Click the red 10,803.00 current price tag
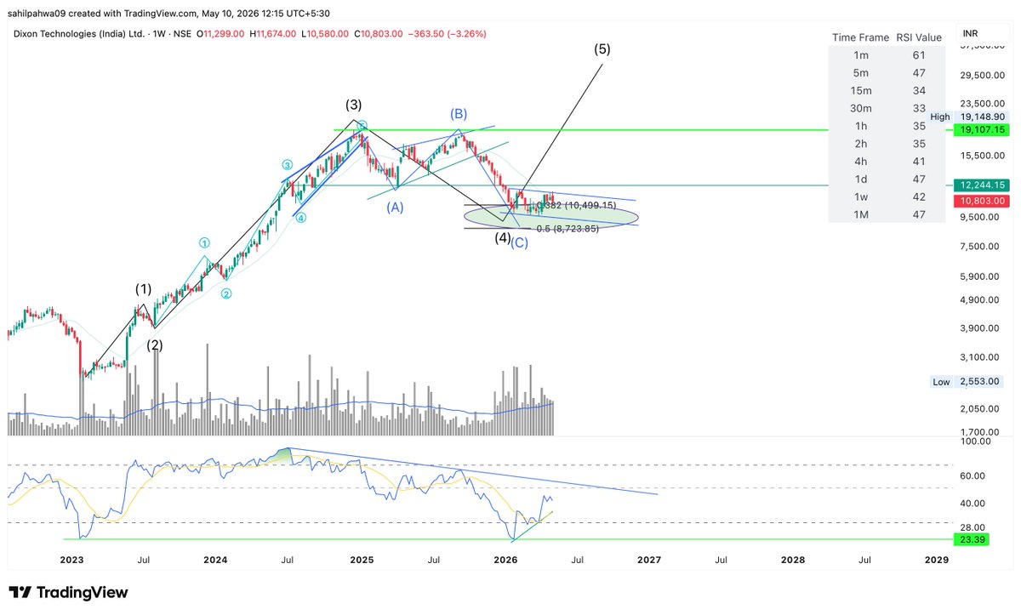1021x615 pixels. coord(982,201)
